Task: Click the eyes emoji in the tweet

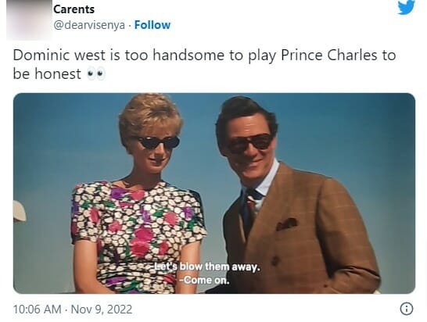Action: click(x=96, y=74)
